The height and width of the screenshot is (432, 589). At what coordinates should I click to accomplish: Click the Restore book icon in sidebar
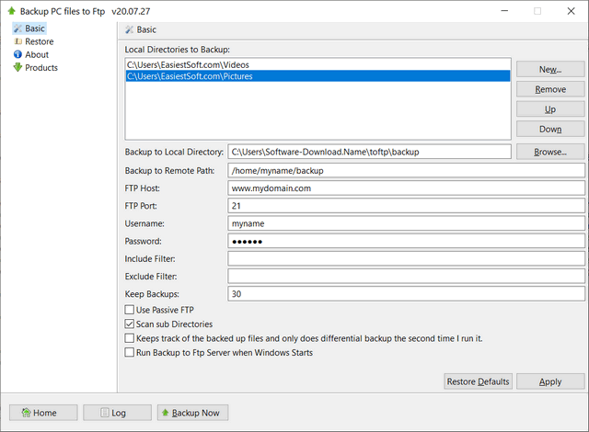pyautogui.click(x=17, y=41)
